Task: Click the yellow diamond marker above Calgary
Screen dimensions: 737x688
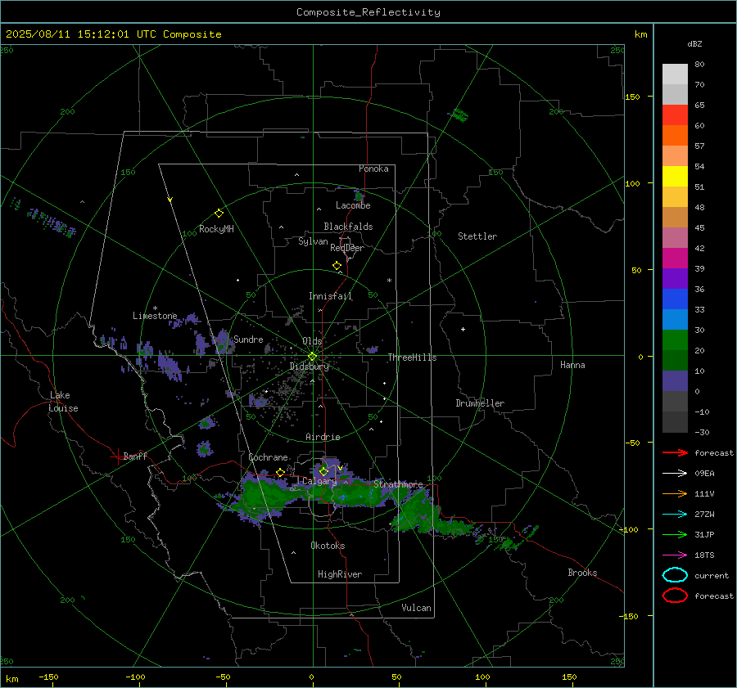Action: (x=323, y=471)
